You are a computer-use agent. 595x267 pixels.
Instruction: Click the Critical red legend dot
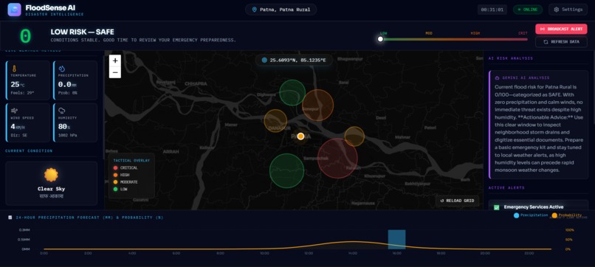pyautogui.click(x=115, y=167)
